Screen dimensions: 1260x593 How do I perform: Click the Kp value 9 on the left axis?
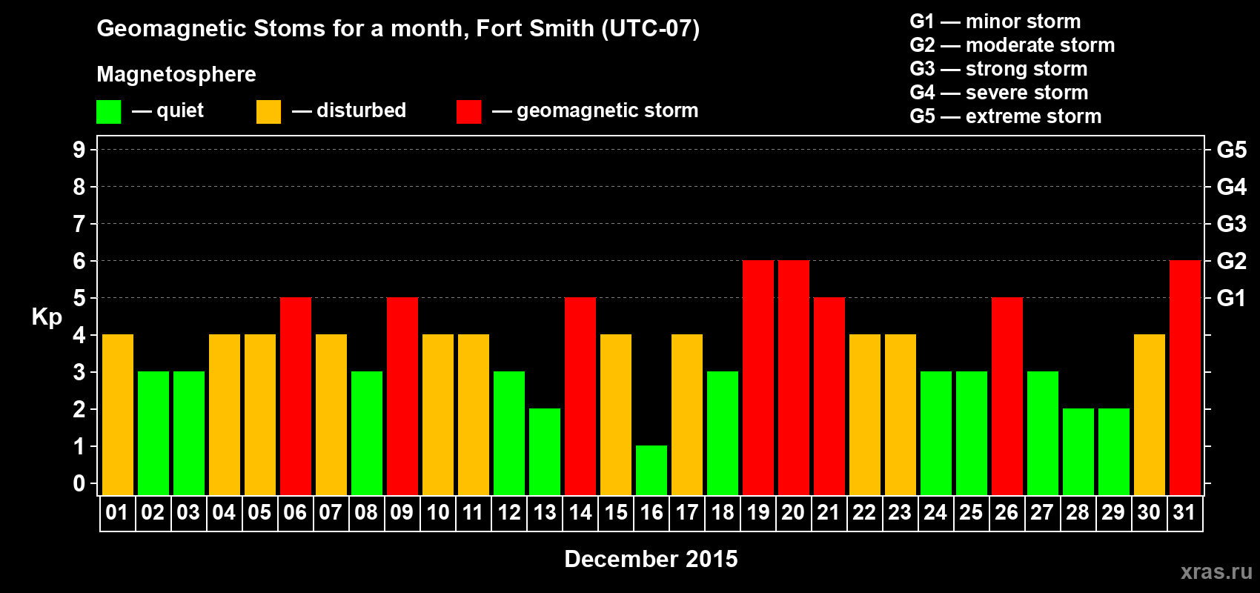[x=79, y=150]
